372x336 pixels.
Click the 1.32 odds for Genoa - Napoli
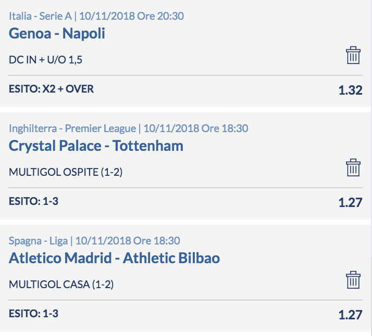tap(351, 90)
